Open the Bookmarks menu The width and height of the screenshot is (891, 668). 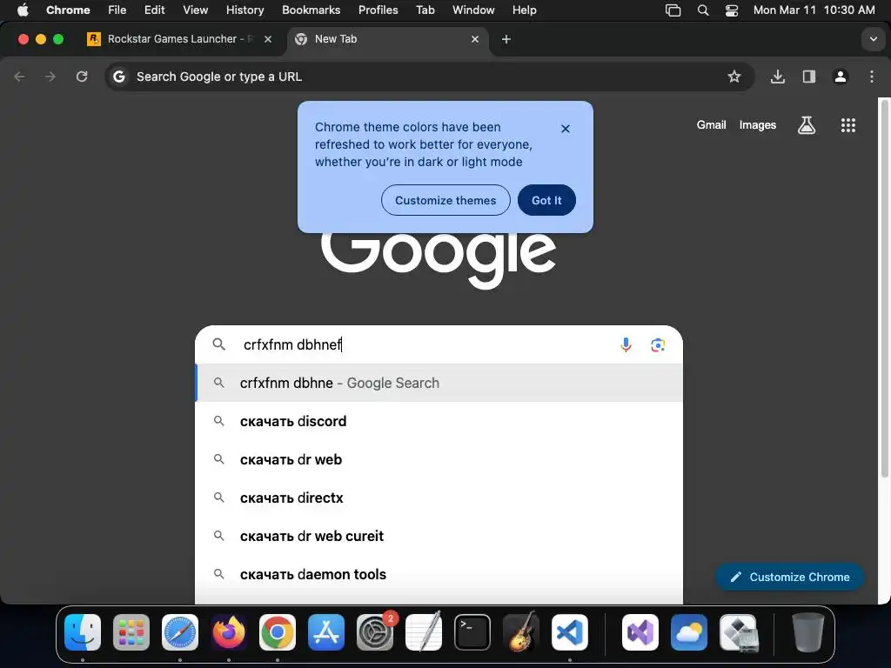coord(311,10)
